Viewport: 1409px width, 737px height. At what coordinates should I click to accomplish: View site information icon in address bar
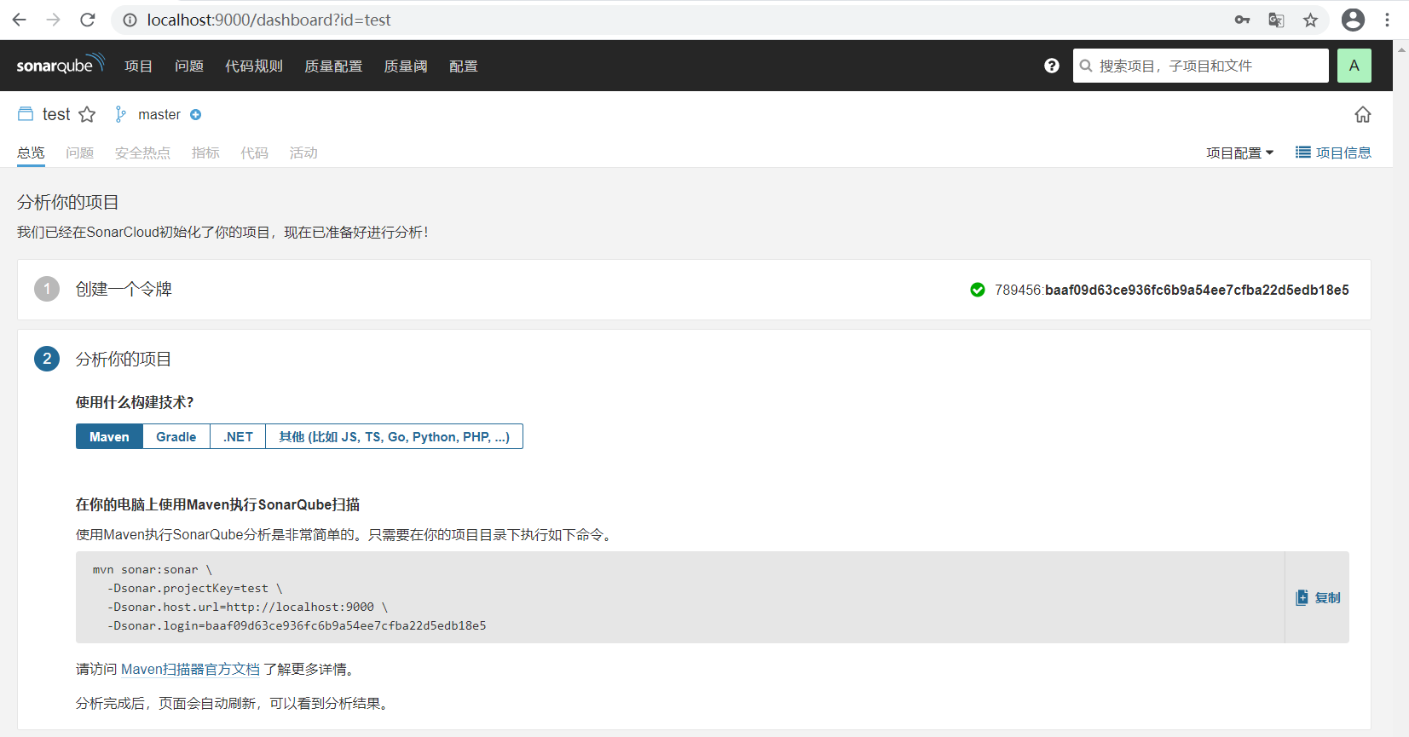click(130, 20)
